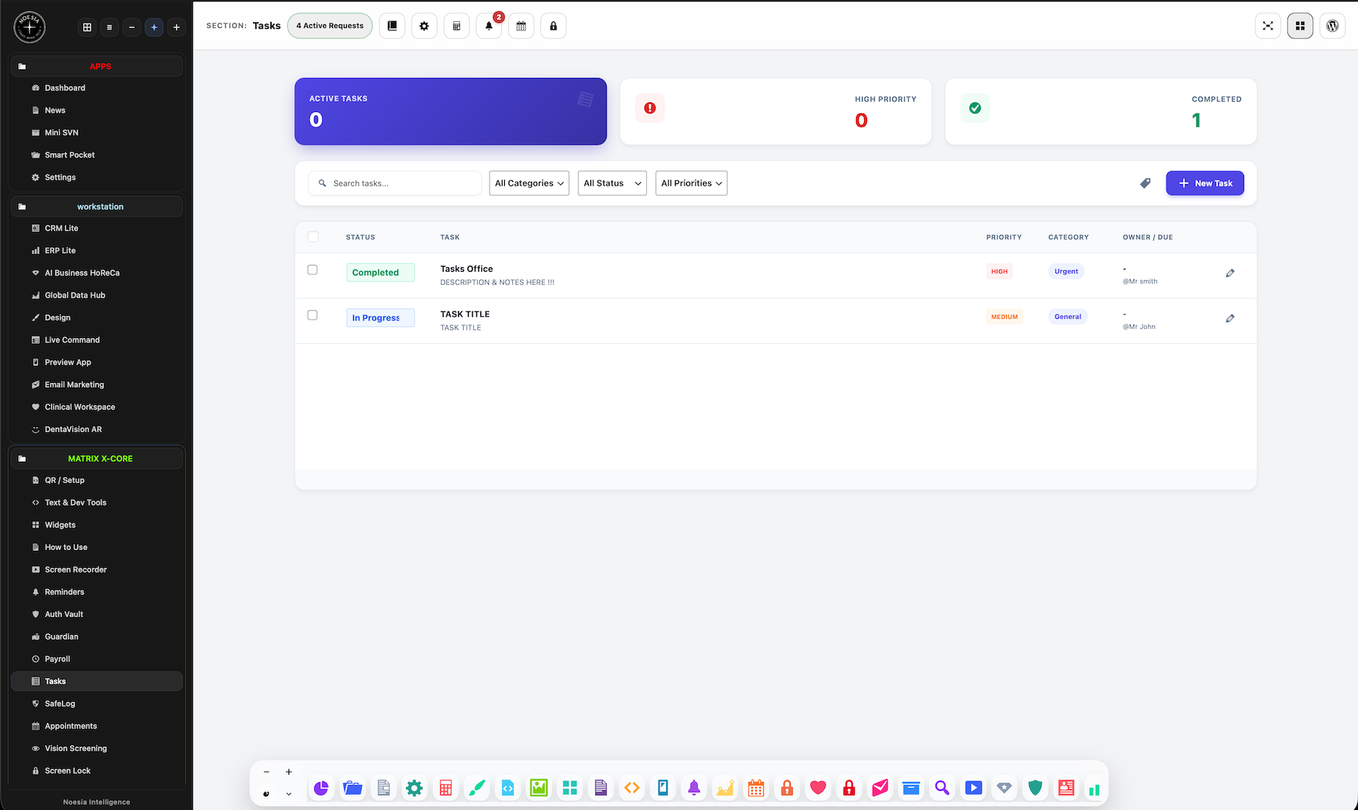The height and width of the screenshot is (810, 1358).
Task: Click the WordPress icon at top right
Action: point(1332,26)
